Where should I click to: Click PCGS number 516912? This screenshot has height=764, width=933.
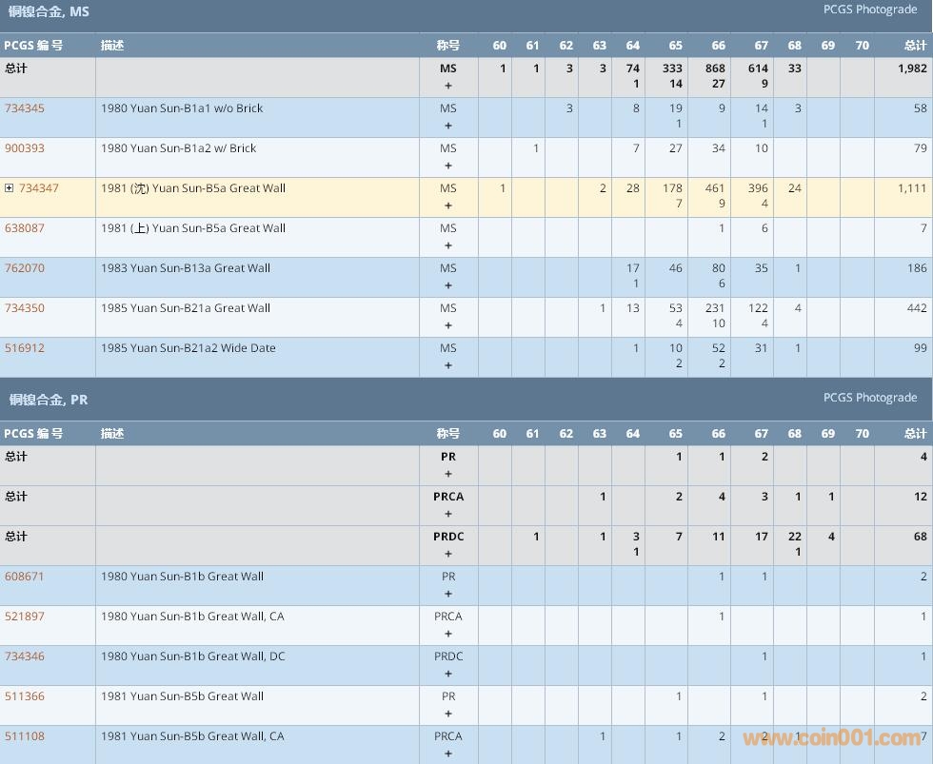click(x=25, y=348)
